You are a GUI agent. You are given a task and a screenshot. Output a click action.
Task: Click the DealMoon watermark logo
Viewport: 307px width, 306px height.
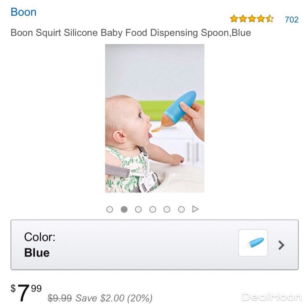coord(271,297)
